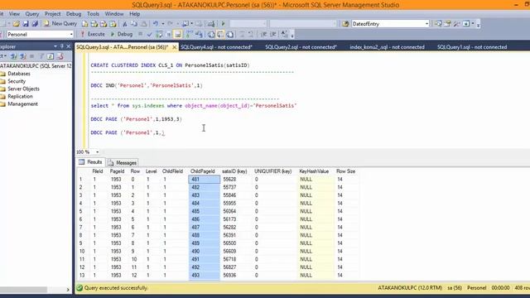The height and width of the screenshot is (298, 530).
Task: Open the Undo history dropdown arrow
Action: 162,24
